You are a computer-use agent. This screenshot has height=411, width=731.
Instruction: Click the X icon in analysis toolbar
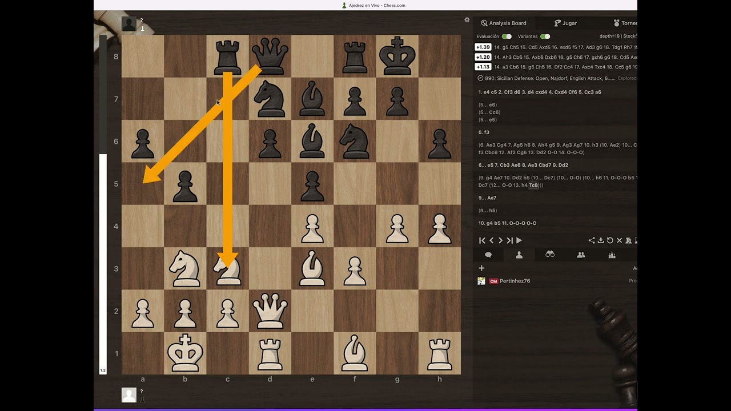click(619, 241)
